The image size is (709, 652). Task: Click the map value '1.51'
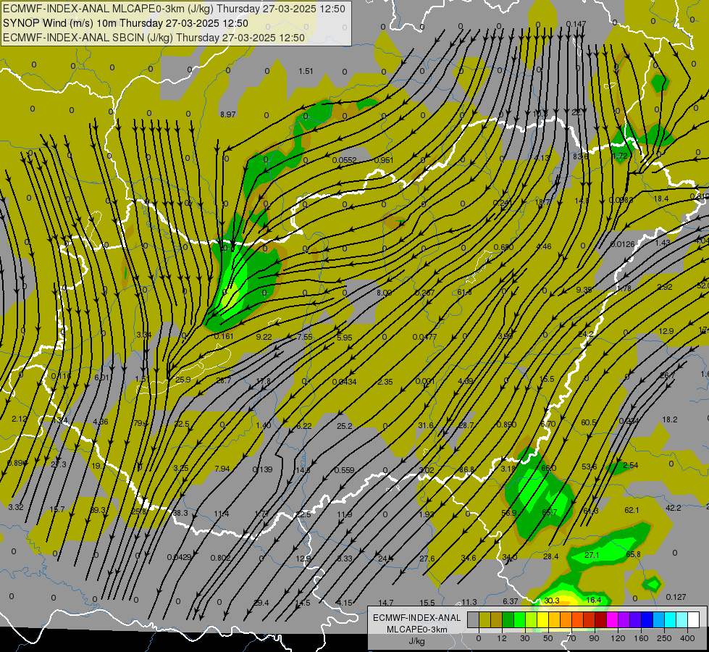click(x=306, y=71)
